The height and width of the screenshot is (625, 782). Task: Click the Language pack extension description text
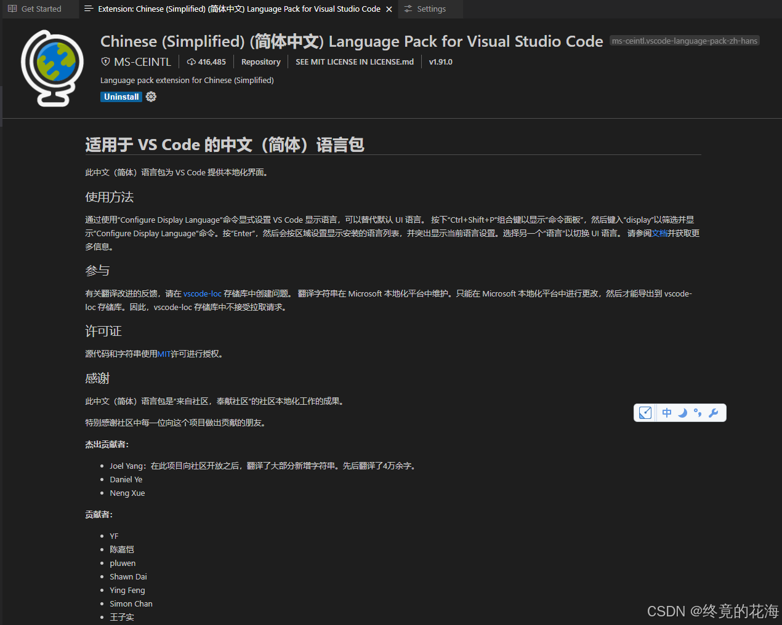coord(187,80)
